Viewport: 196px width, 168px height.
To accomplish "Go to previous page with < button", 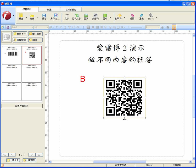I will coord(12,155).
